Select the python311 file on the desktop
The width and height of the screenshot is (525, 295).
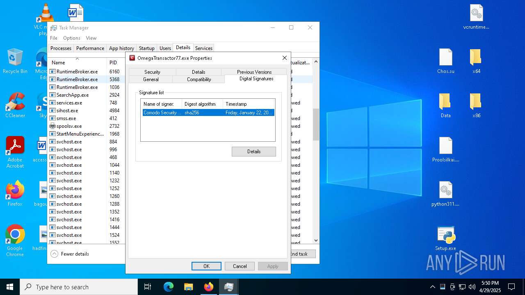pyautogui.click(x=446, y=194)
